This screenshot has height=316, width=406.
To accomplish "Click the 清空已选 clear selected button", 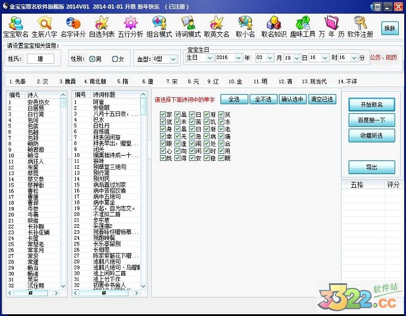I will click(x=322, y=100).
